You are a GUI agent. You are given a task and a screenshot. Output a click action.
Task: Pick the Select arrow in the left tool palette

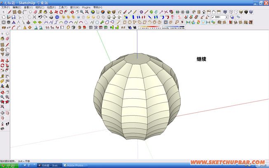(2, 34)
